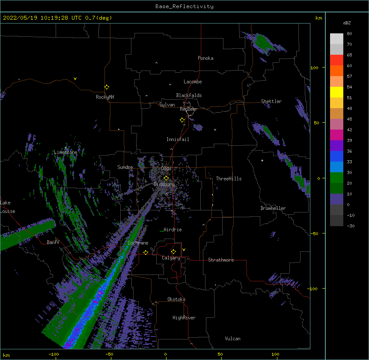Click the Lake Louise label
Screen dimensions: 369x360
[x=8, y=207]
